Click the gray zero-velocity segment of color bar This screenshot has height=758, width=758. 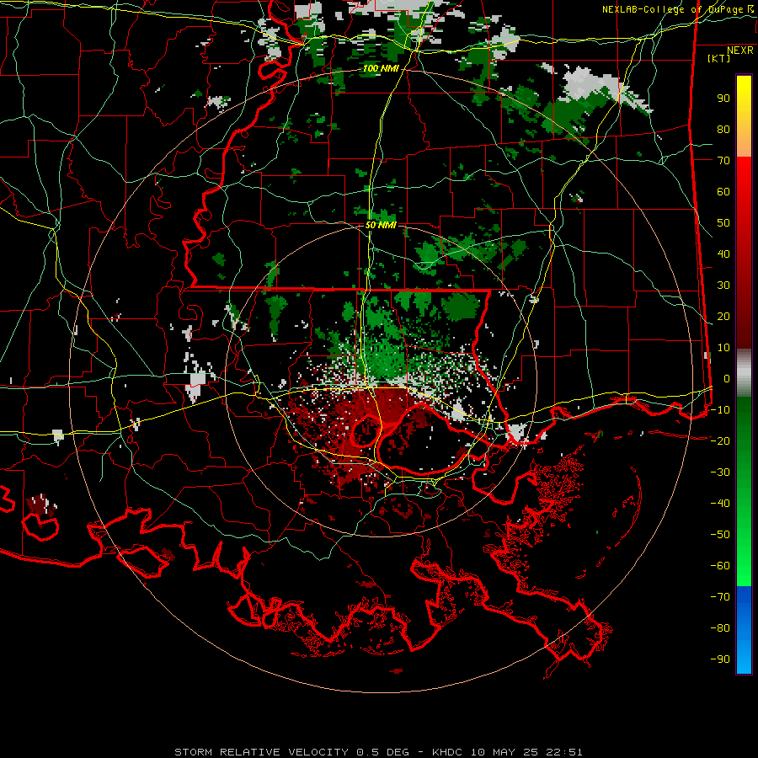744,373
